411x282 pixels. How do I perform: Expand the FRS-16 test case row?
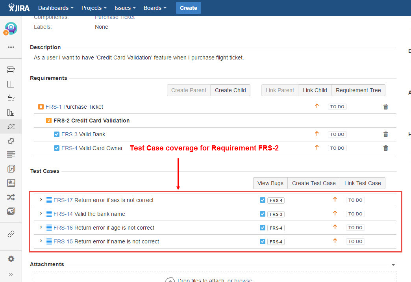(41, 227)
